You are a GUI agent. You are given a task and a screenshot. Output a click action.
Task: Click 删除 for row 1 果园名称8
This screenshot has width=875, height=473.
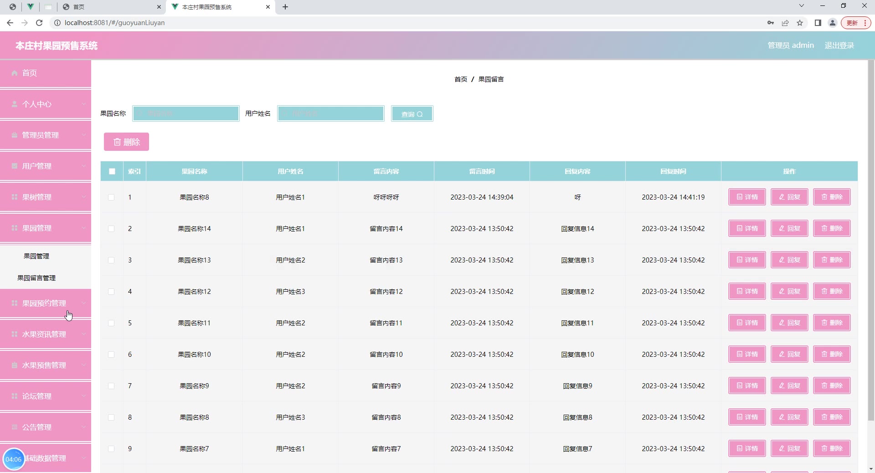click(832, 197)
